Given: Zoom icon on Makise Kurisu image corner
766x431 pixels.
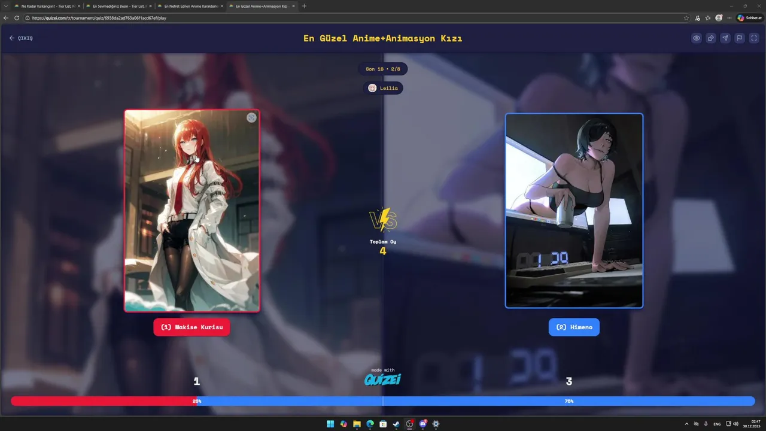Looking at the screenshot, I should coord(251,118).
